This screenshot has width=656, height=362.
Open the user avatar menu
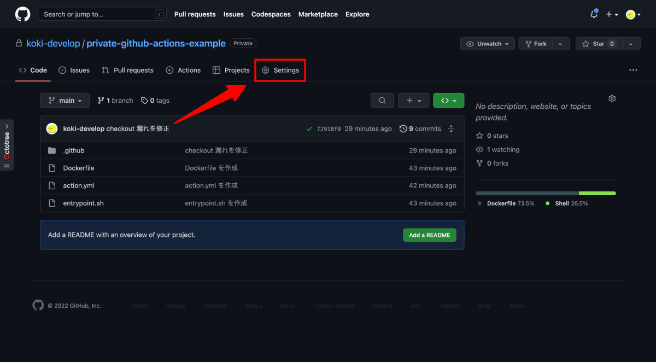(x=633, y=15)
